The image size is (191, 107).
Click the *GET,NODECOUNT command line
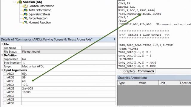click(140, 14)
